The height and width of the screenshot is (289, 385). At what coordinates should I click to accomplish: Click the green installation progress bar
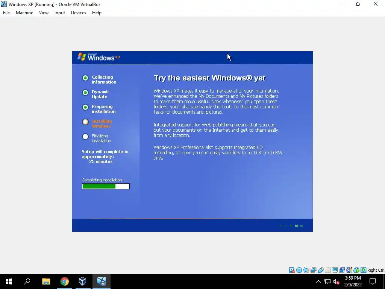[x=106, y=186]
